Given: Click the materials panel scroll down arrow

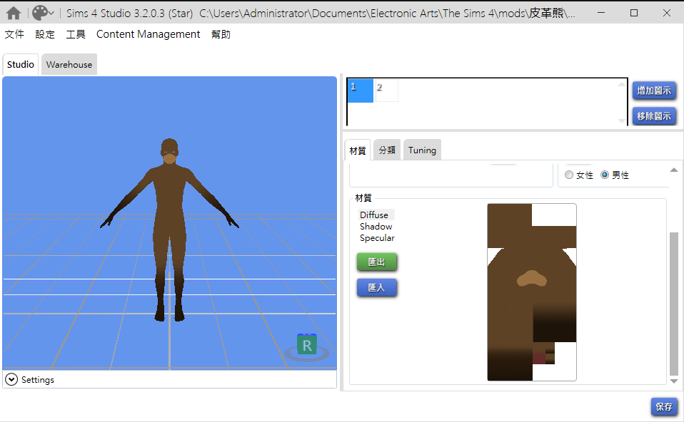Looking at the screenshot, I should 674,381.
